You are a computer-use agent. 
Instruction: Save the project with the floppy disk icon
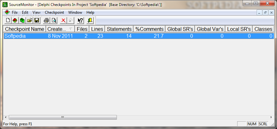[37, 20]
